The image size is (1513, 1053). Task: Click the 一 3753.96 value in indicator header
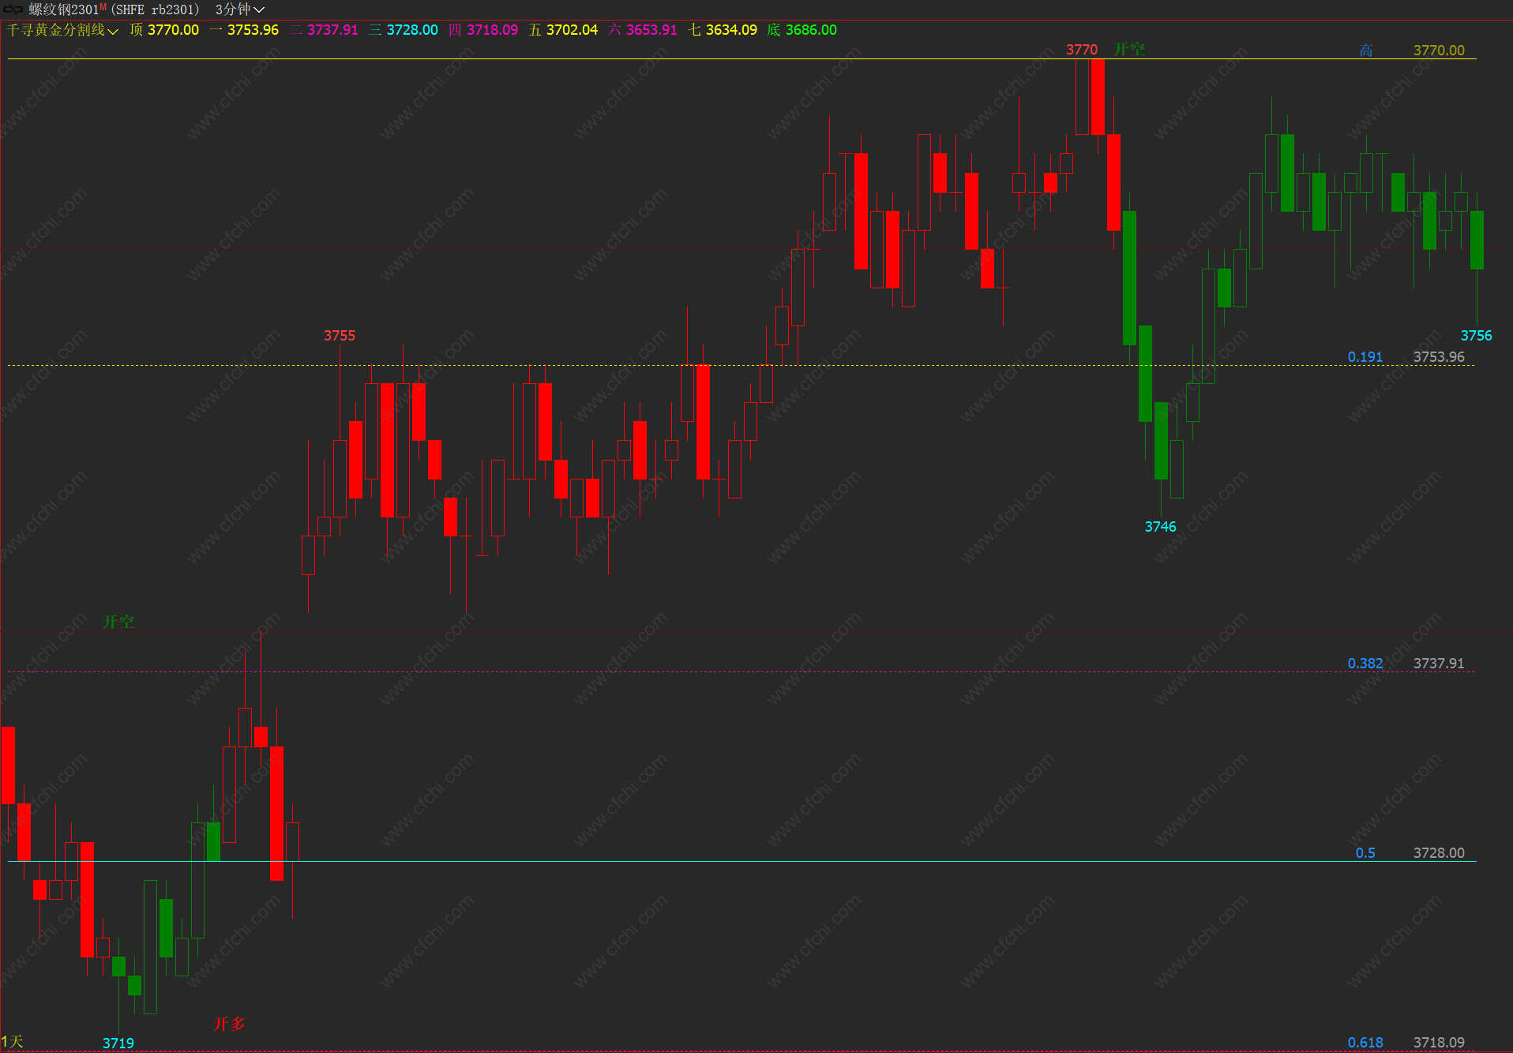pyautogui.click(x=244, y=30)
